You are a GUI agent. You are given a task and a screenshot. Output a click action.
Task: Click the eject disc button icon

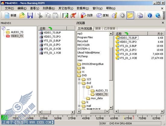[x=122, y=16]
